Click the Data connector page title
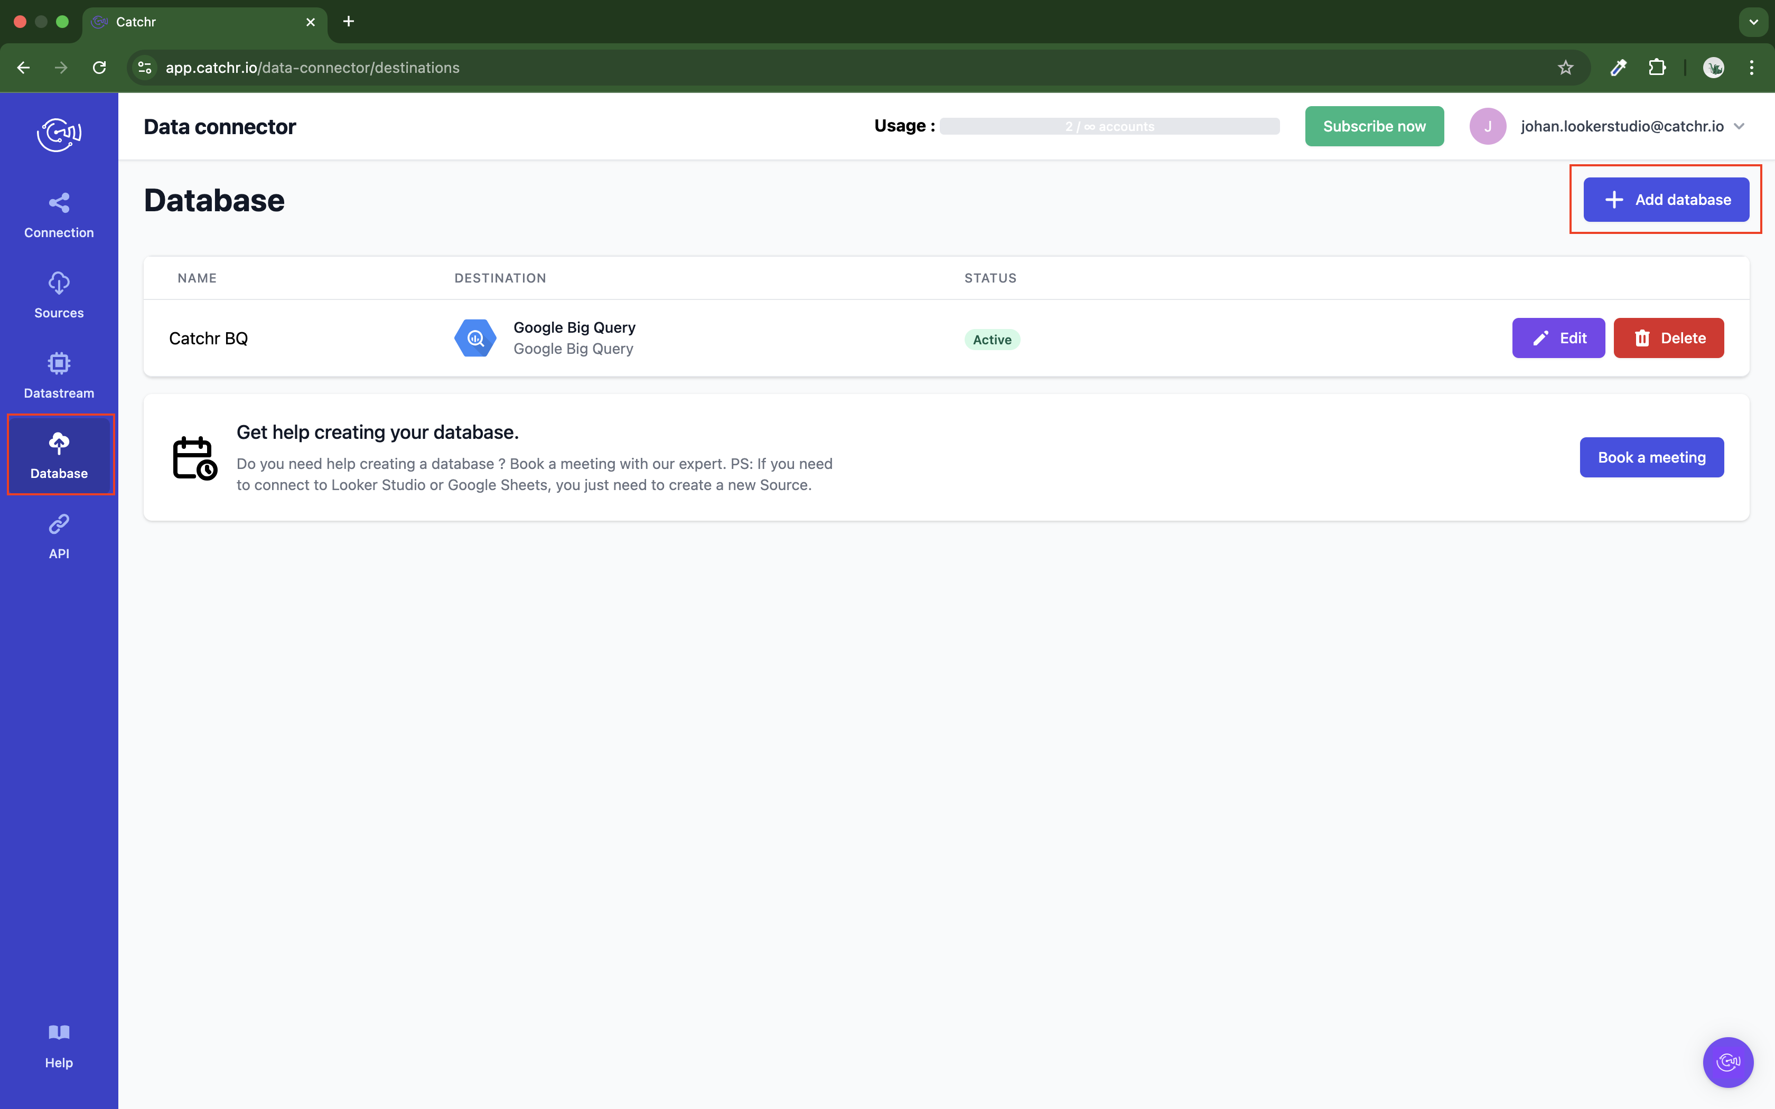 click(220, 127)
